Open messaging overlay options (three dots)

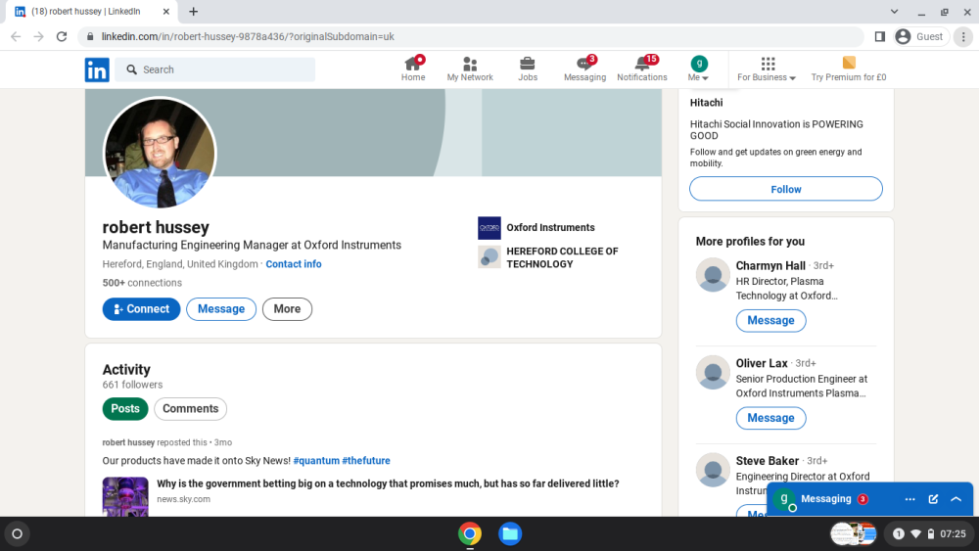(x=909, y=499)
